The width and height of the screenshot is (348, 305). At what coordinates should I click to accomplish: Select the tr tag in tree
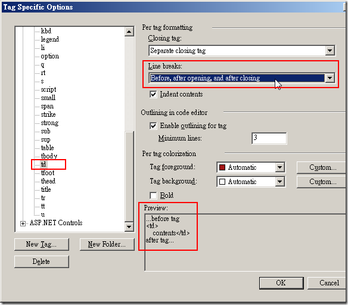pos(43,198)
